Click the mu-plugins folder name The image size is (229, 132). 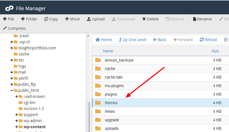point(114,86)
